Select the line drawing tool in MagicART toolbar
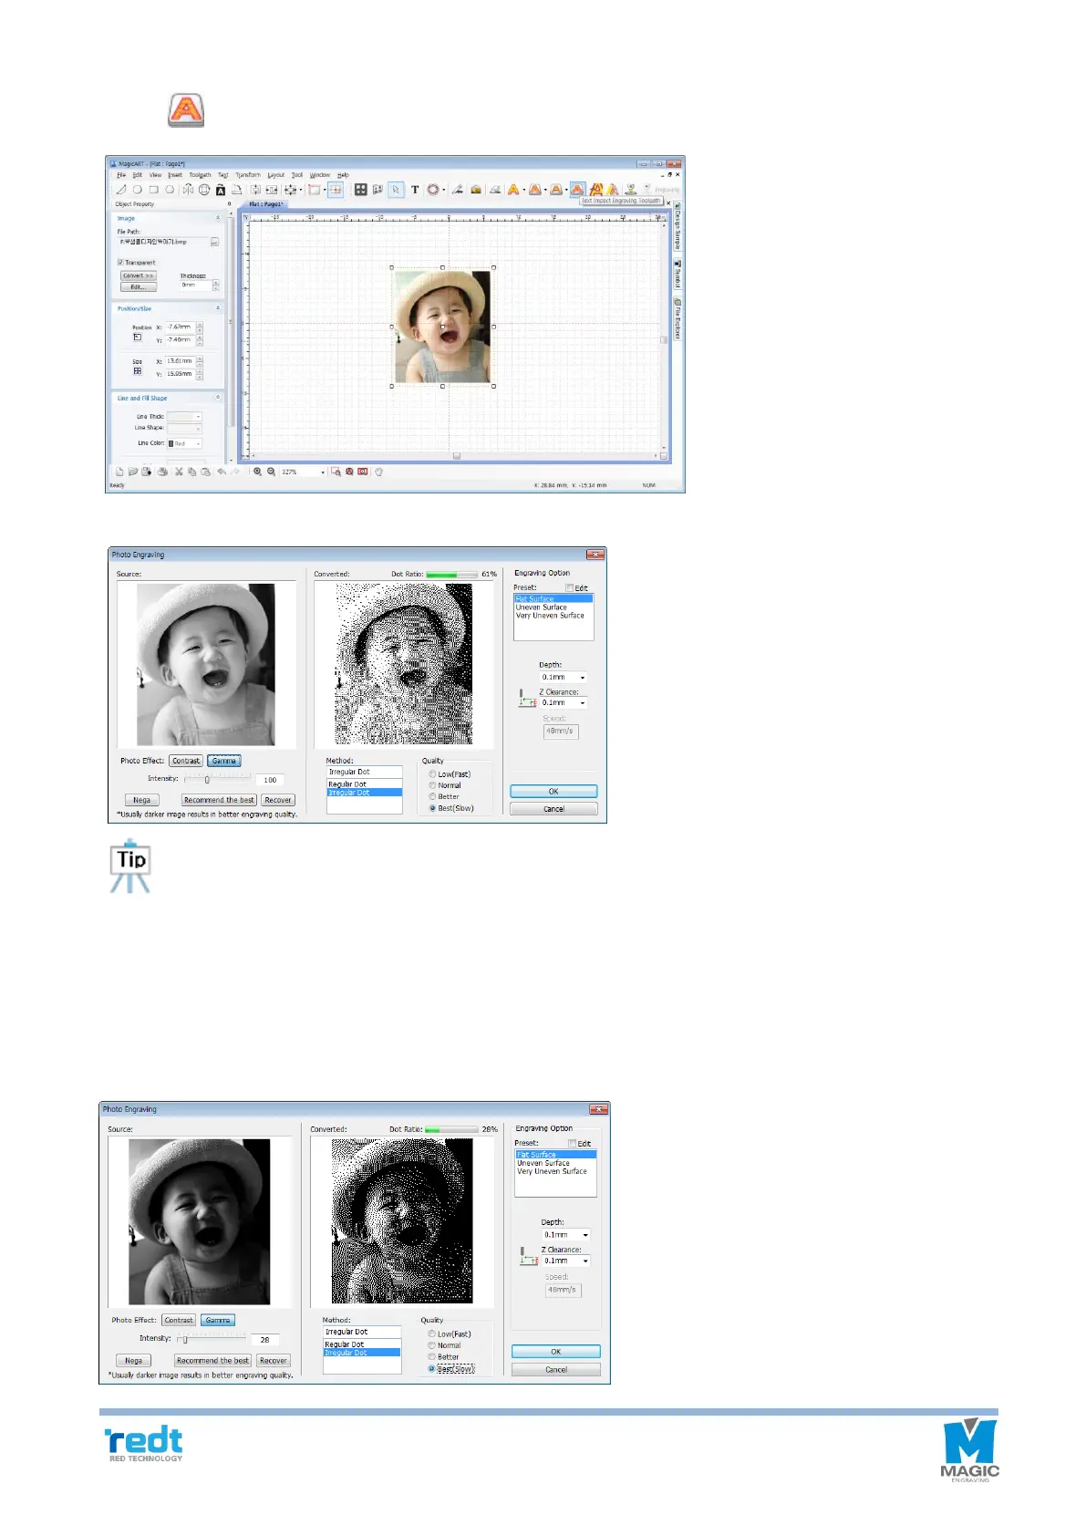This screenshot has height=1536, width=1086. pyautogui.click(x=120, y=190)
